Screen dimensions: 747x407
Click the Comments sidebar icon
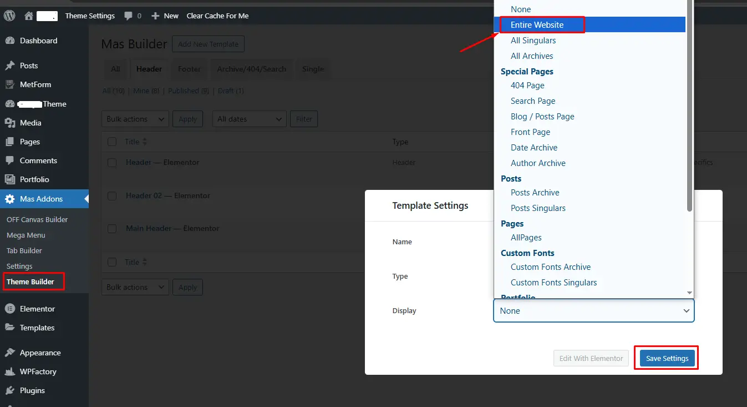(x=9, y=160)
